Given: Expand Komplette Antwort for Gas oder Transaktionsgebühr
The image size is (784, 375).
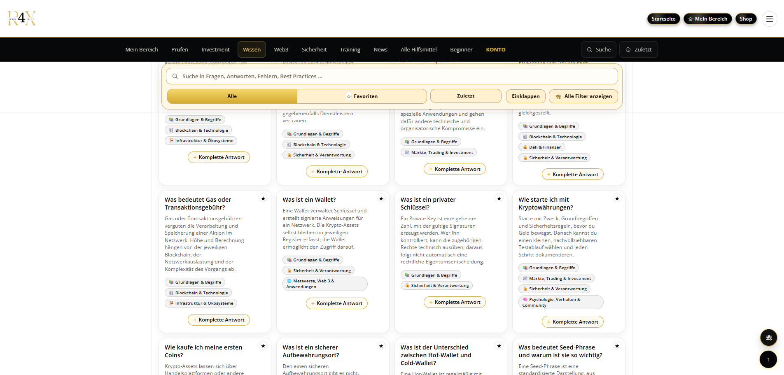Looking at the screenshot, I should 219,320.
